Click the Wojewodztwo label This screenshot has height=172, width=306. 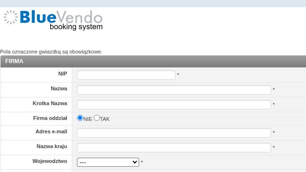coord(50,161)
